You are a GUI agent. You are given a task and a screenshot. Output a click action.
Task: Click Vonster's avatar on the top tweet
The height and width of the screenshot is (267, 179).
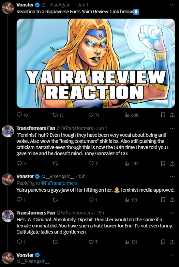(x=8, y=8)
